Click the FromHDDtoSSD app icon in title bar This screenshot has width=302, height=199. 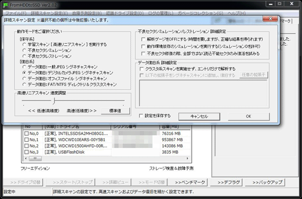coord(6,5)
